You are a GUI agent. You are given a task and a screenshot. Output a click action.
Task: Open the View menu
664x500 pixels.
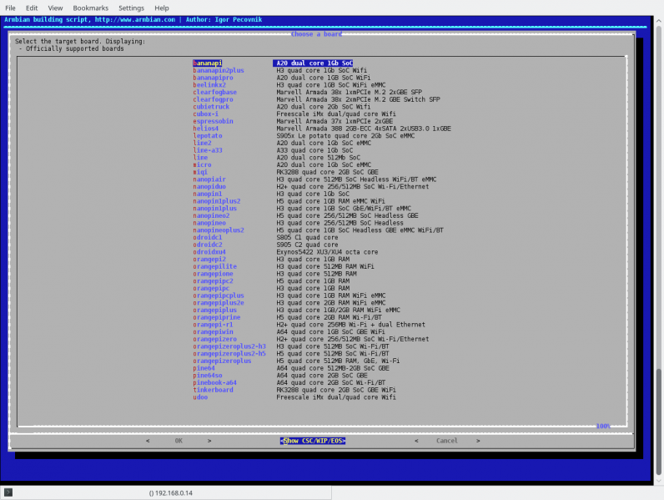click(55, 8)
